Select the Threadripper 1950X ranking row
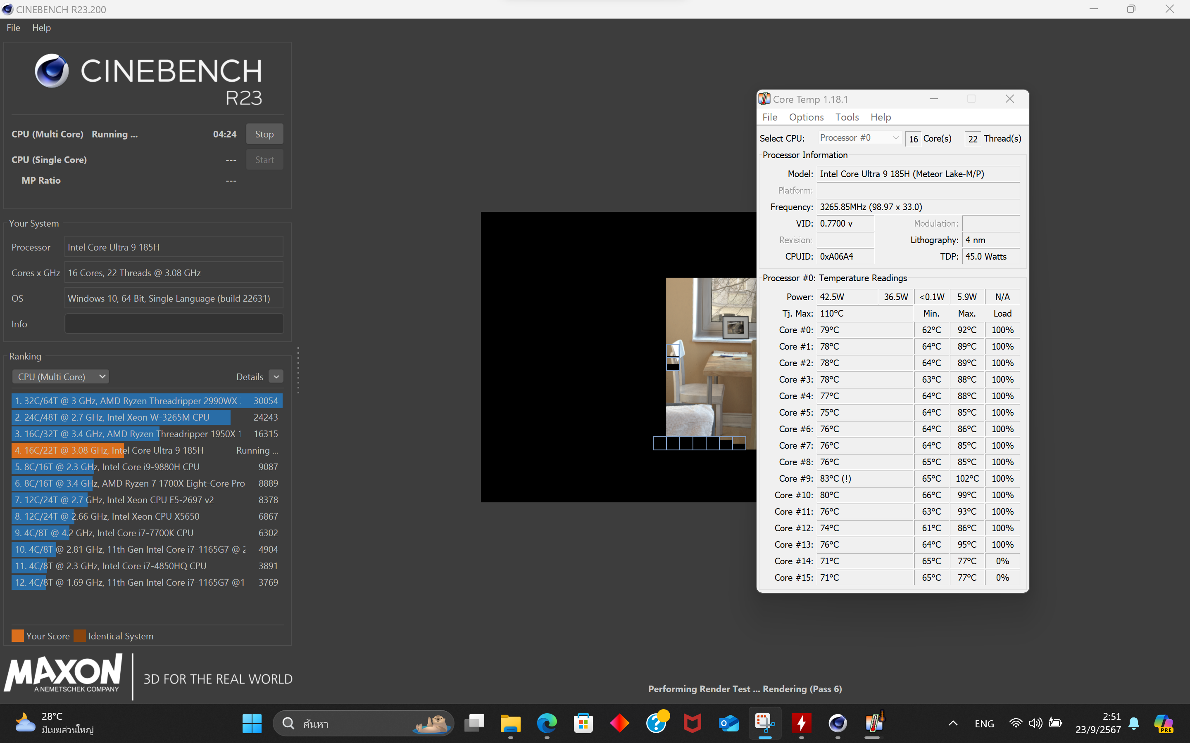 pos(147,434)
